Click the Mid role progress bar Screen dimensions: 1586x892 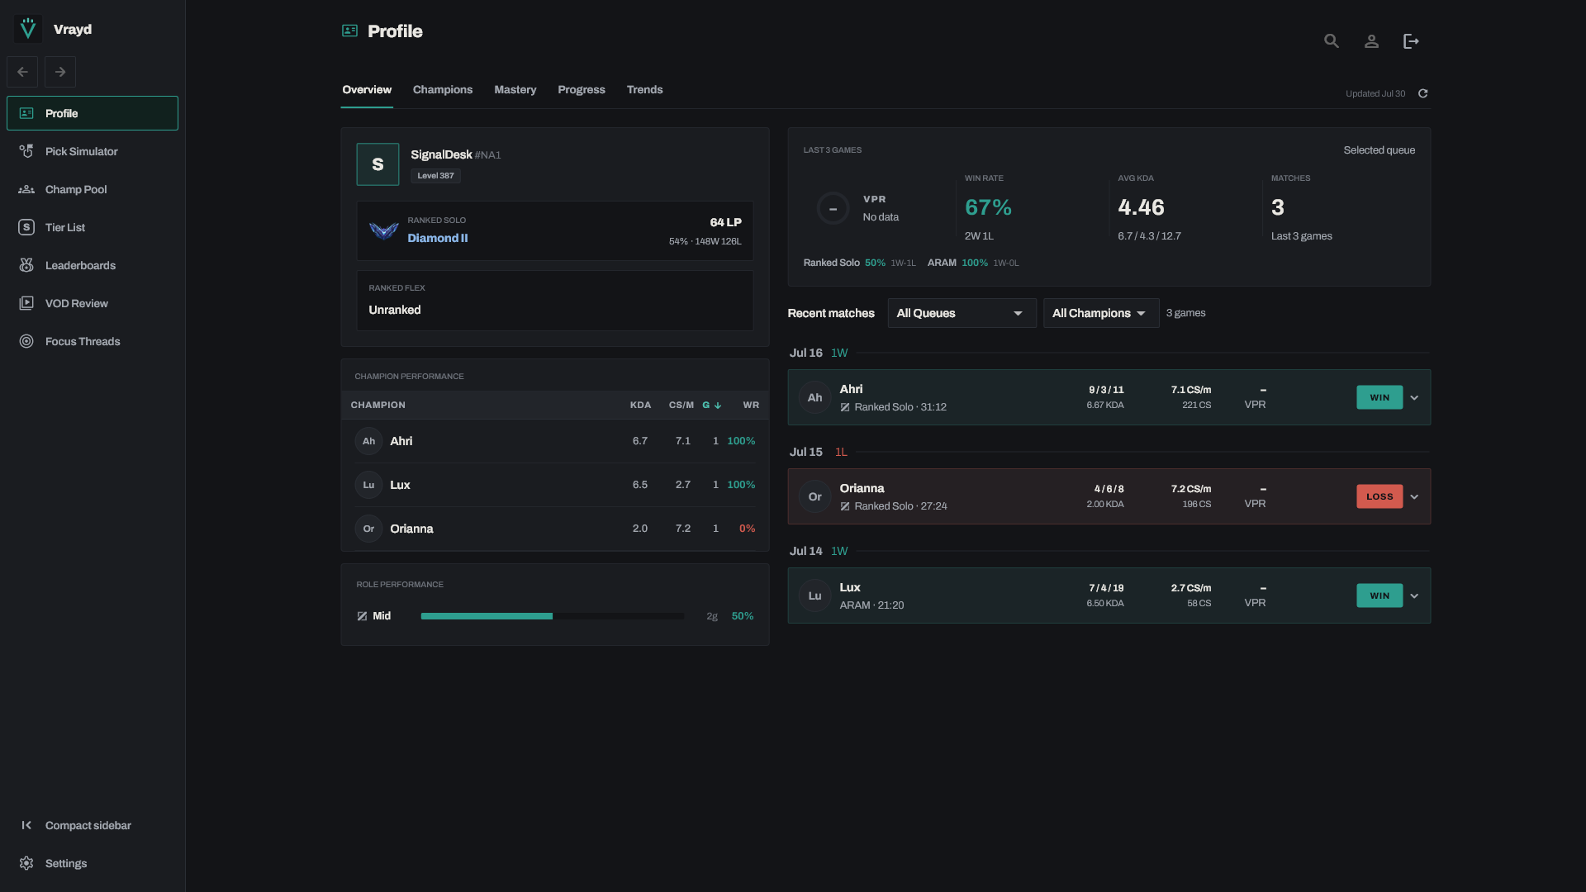tap(553, 616)
